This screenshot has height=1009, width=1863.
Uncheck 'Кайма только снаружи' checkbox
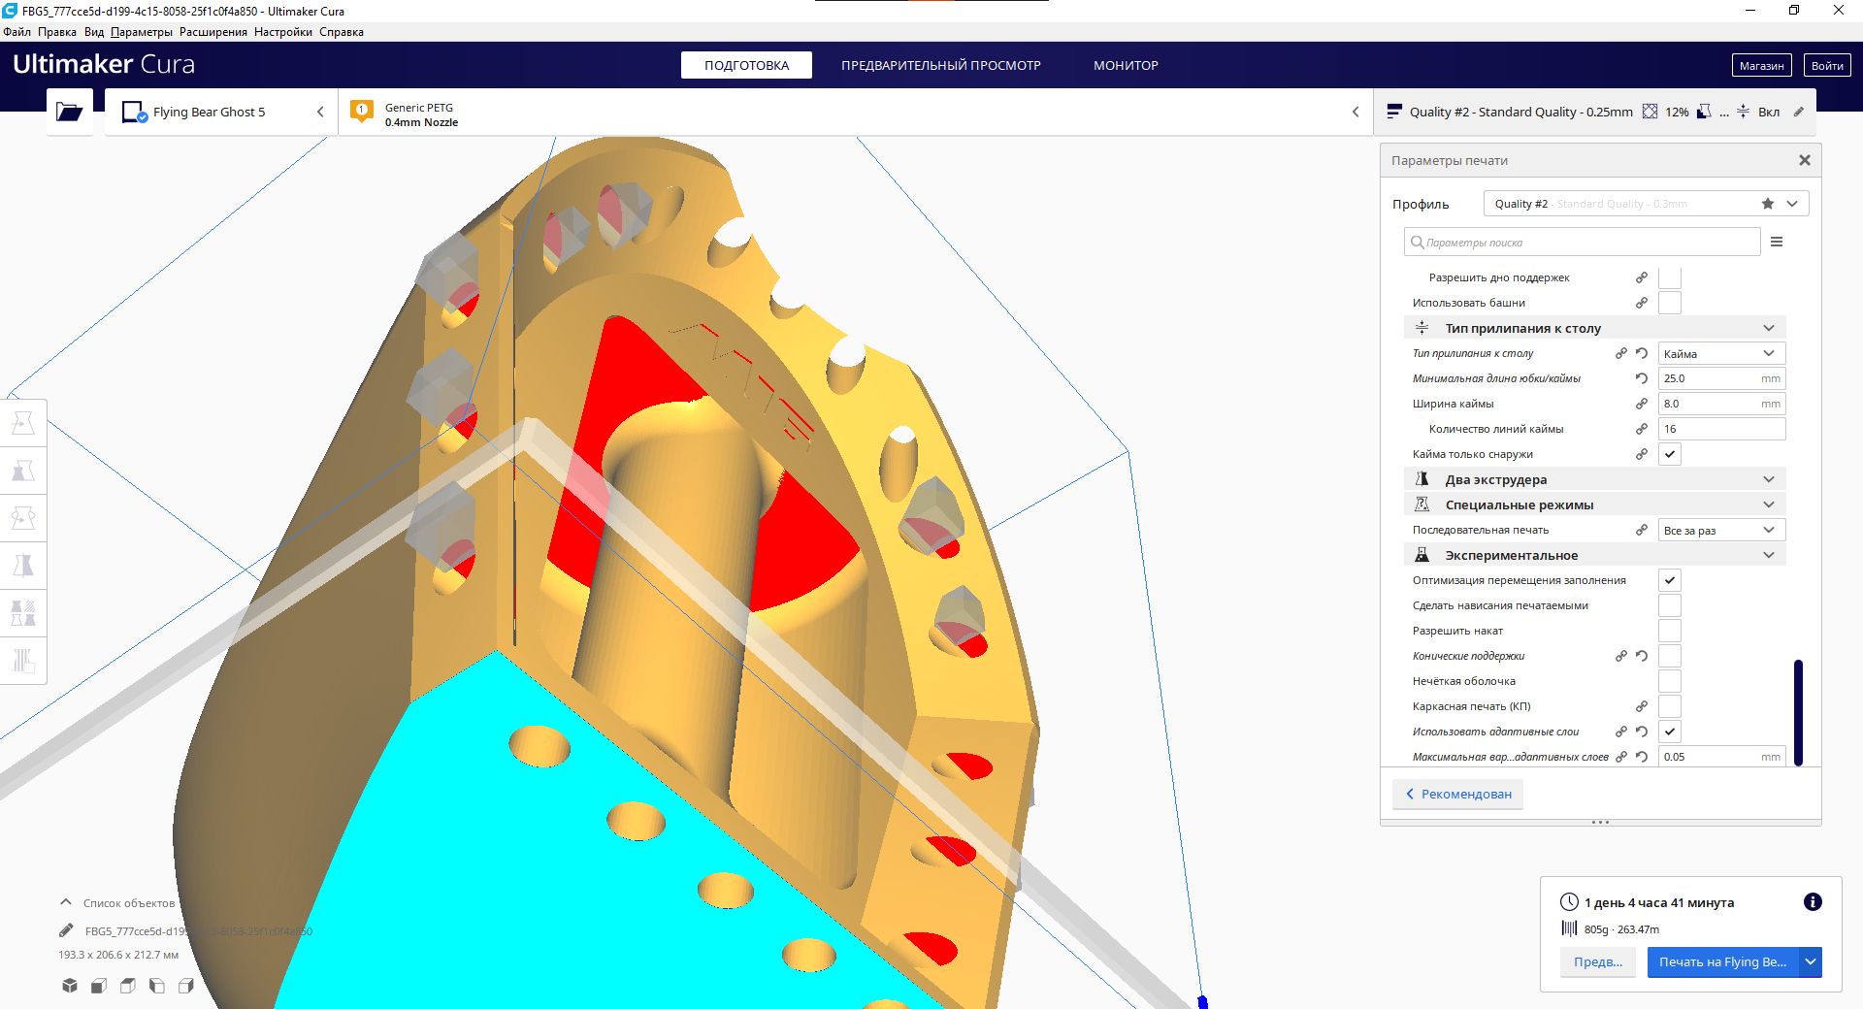[x=1670, y=454]
